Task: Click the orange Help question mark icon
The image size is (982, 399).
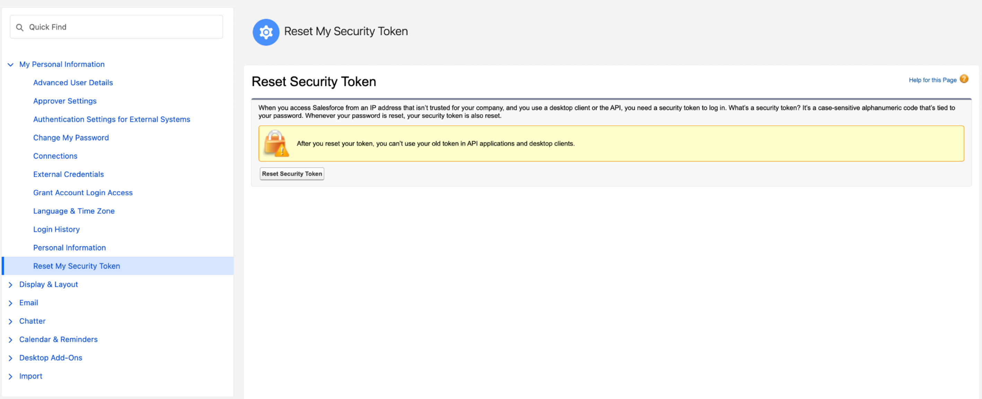Action: click(x=964, y=79)
